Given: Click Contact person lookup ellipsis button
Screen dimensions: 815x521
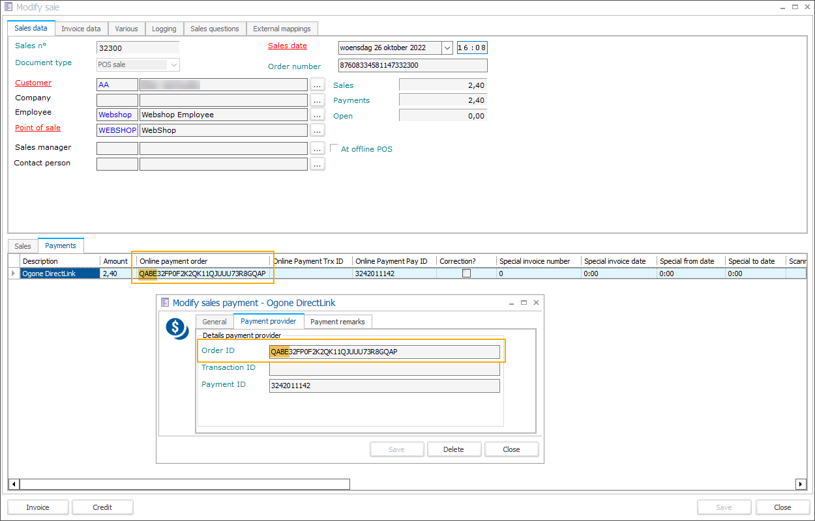Looking at the screenshot, I should 317,164.
